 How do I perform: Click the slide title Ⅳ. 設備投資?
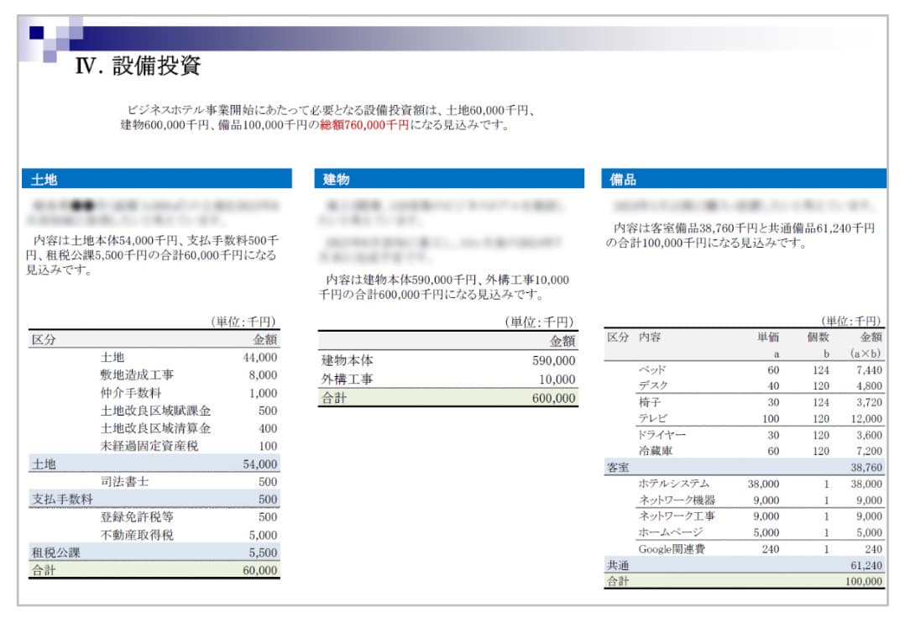139,66
